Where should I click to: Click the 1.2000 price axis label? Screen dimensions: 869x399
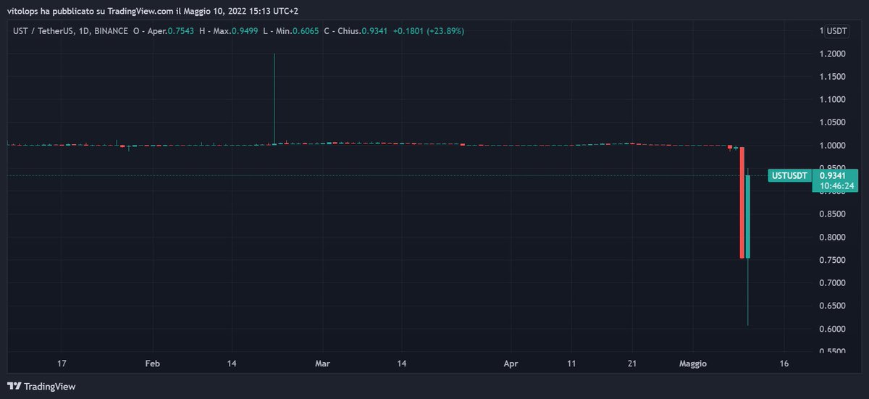832,54
